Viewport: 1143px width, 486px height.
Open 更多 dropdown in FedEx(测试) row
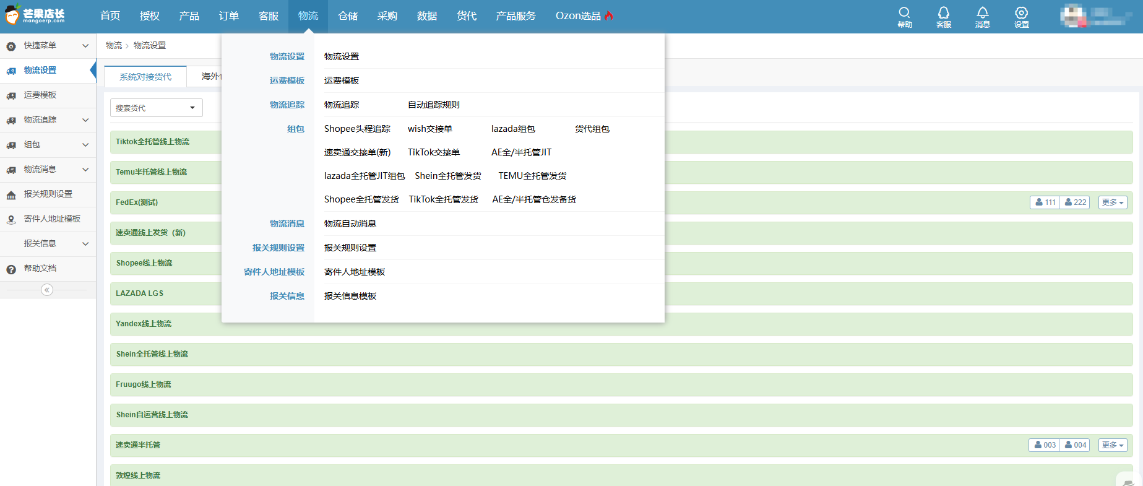[x=1113, y=202]
